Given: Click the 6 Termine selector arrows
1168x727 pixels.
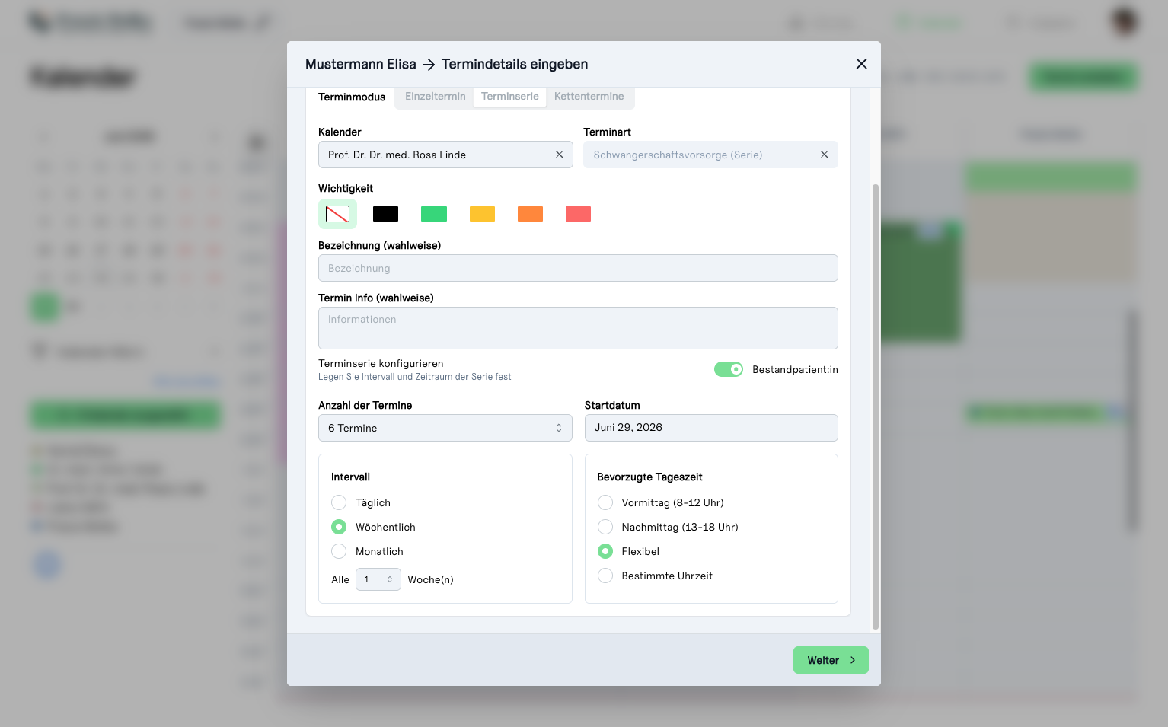Looking at the screenshot, I should [x=559, y=428].
